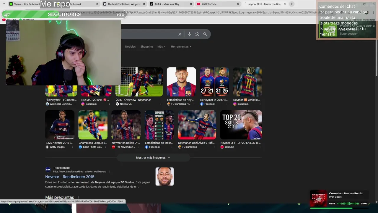378x213 pixels.
Task: Close the neymar 2015 Google search tab
Action: (285, 4)
